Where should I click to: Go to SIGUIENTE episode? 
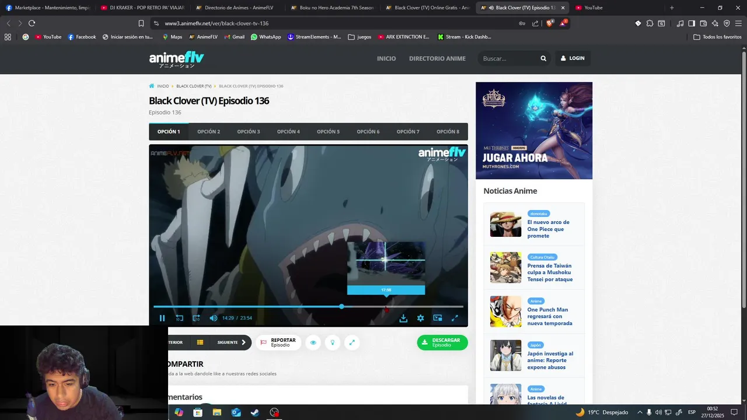pos(231,342)
